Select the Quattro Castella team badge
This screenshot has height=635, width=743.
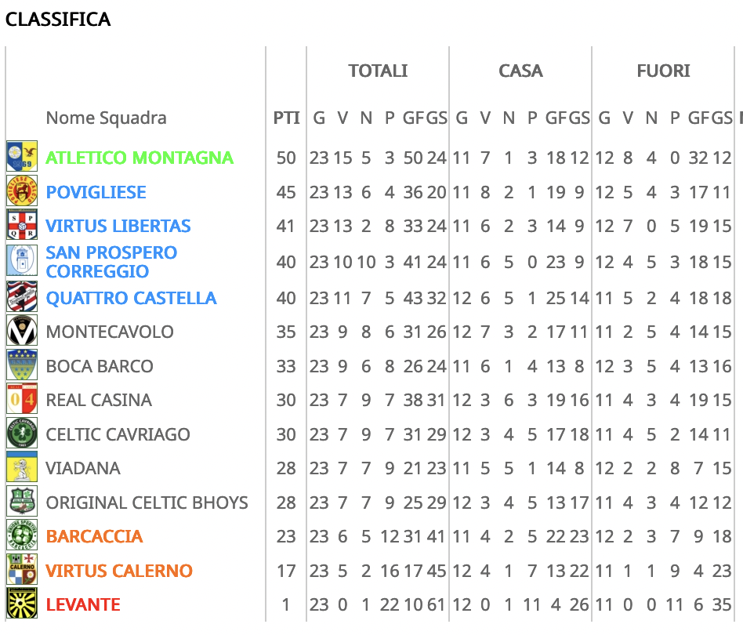pyautogui.click(x=22, y=296)
